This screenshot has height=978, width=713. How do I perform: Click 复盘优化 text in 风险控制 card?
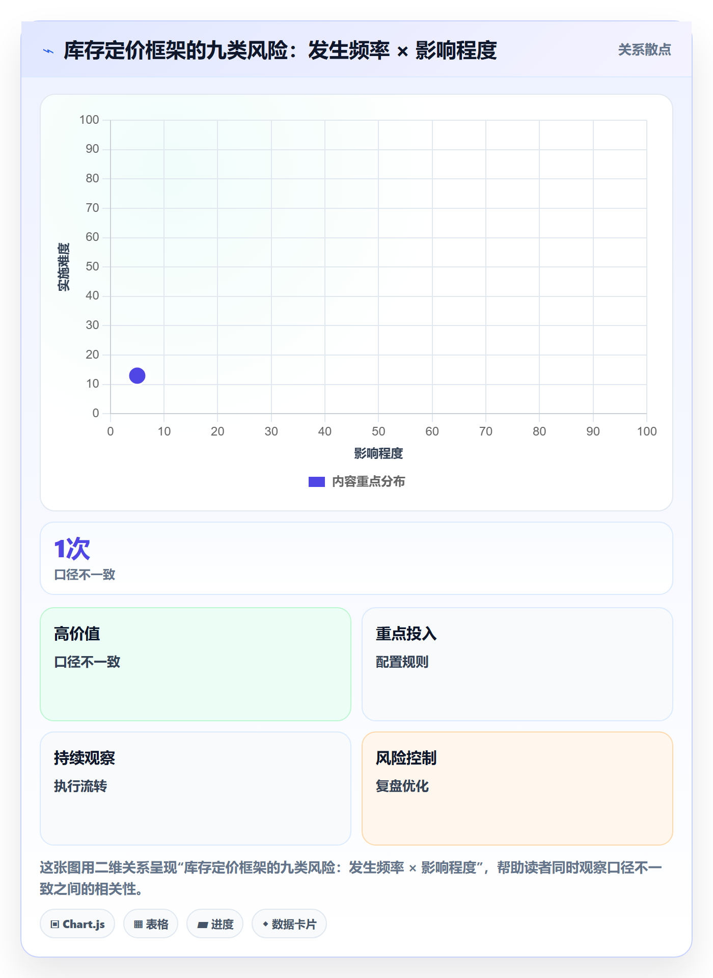tap(402, 786)
